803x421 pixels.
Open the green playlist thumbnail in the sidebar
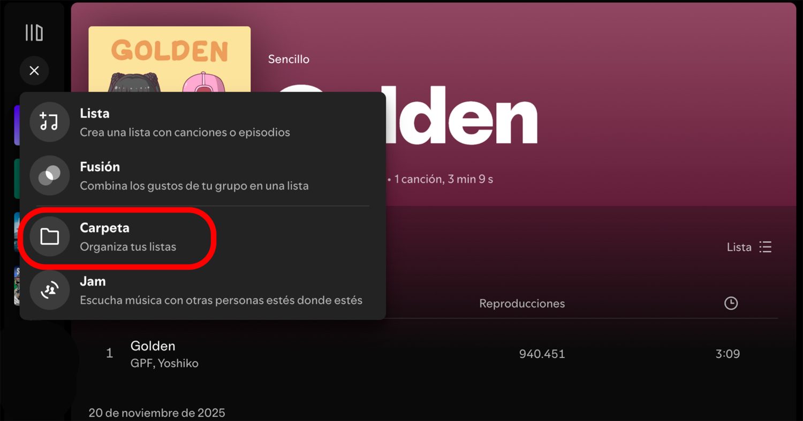point(17,179)
